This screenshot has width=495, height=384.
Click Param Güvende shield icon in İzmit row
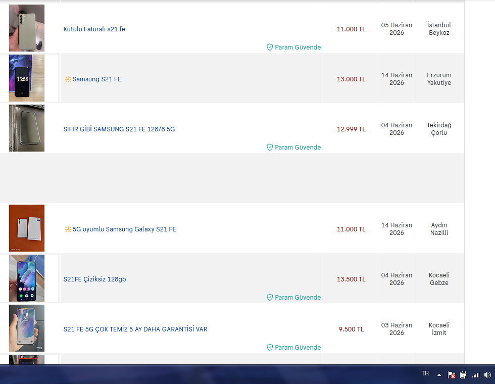pyautogui.click(x=270, y=348)
